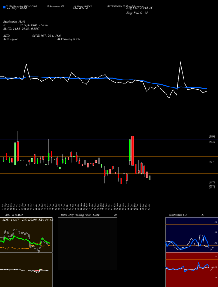Click the 'ADX signal:' label
The image size is (218, 287).
[11, 39]
